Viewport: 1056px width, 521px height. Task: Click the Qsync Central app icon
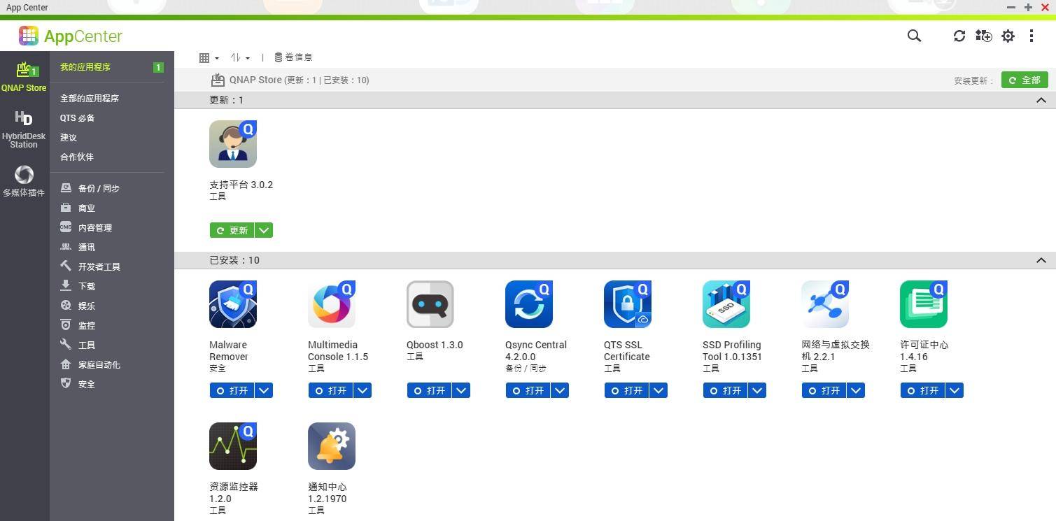click(x=529, y=304)
